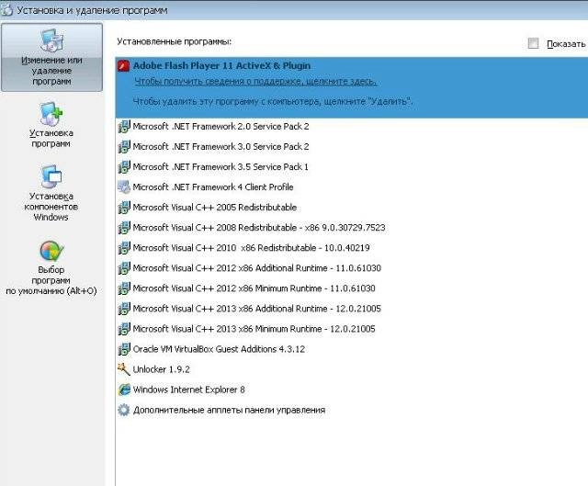Open the Flash Player support info link

[255, 82]
